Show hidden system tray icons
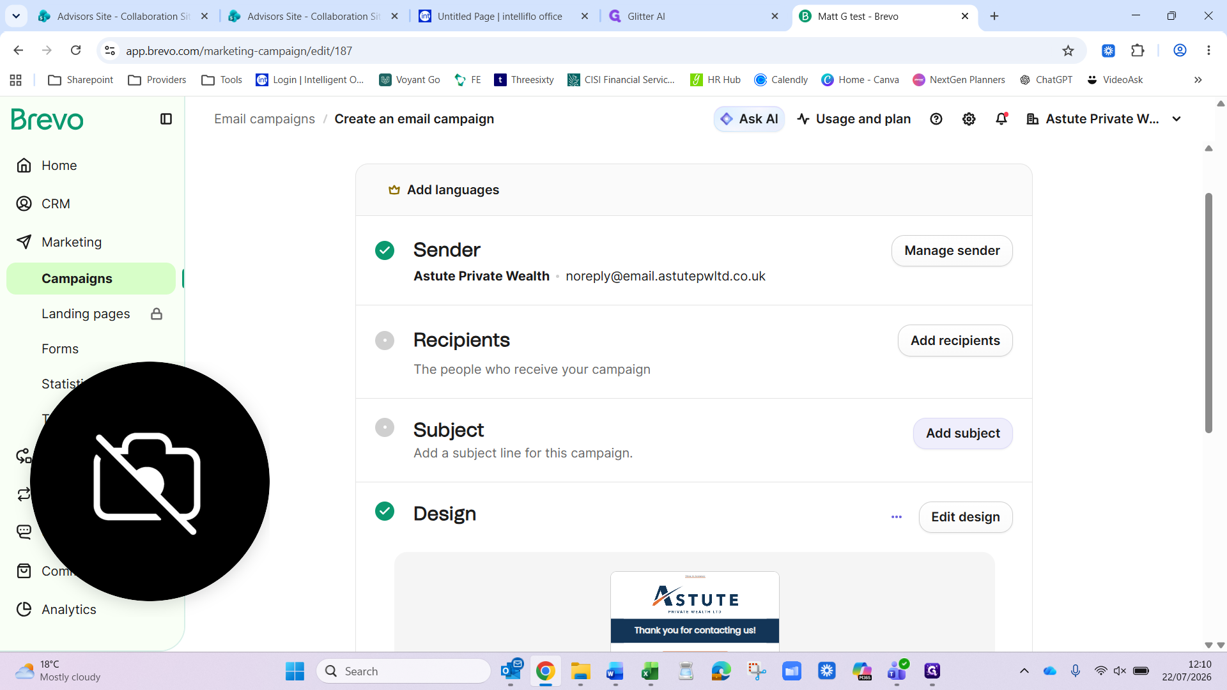The image size is (1227, 690). (1024, 671)
